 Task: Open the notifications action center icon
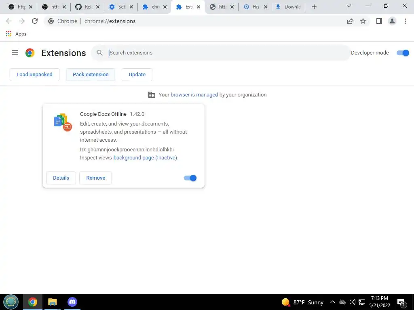pos(401,302)
